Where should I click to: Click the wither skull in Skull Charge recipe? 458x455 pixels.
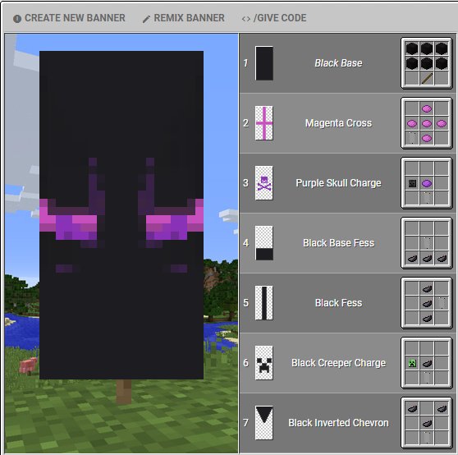point(412,183)
